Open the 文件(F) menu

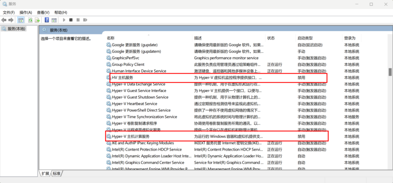(x=8, y=12)
